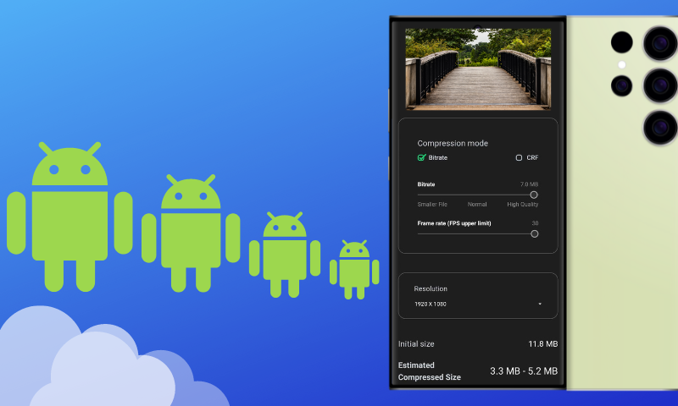The width and height of the screenshot is (678, 406).
Task: Click the smallest Android robot icon
Action: (354, 270)
